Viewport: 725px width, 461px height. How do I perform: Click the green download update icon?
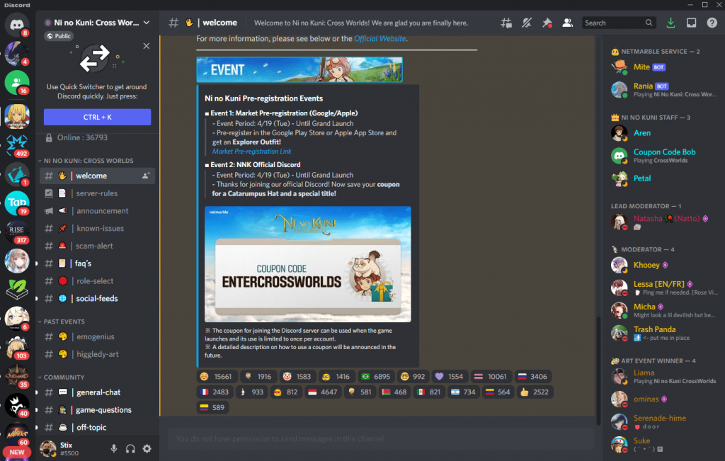pos(670,23)
